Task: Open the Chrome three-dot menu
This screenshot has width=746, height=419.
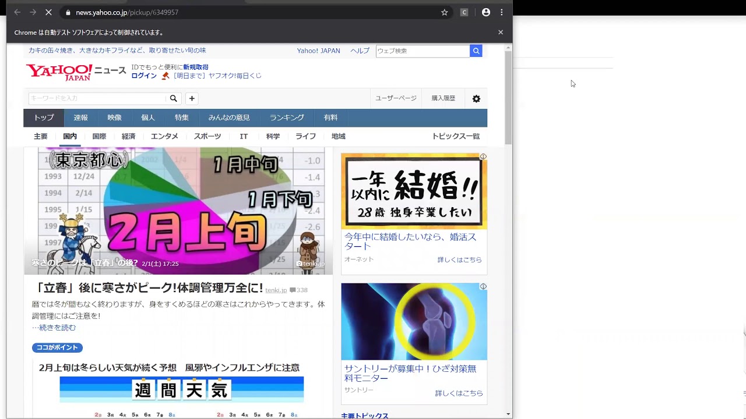Action: [x=502, y=12]
